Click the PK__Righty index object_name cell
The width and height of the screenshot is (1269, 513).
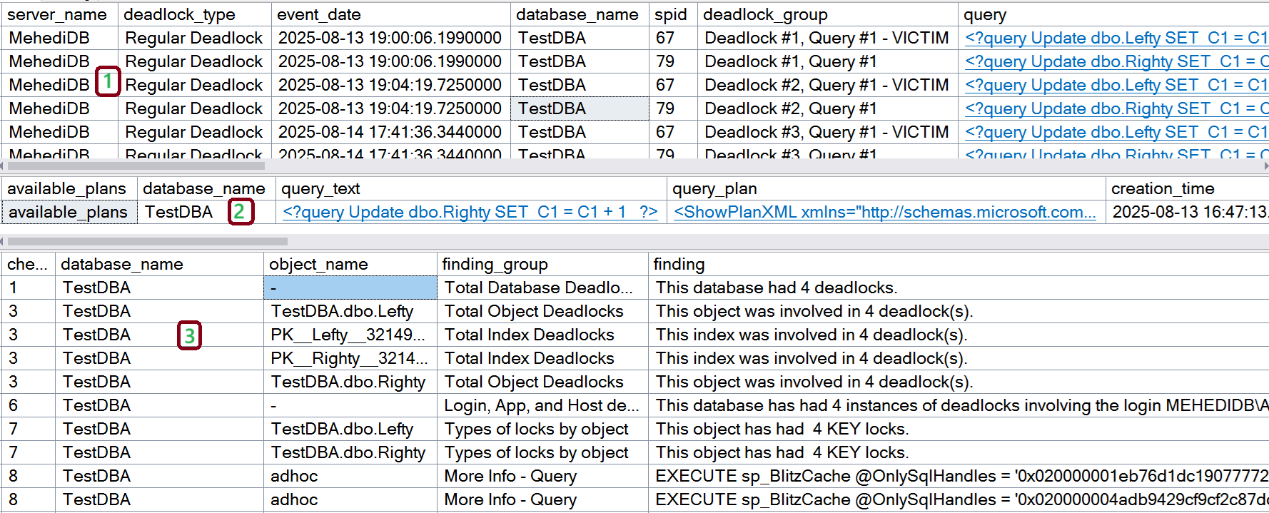click(x=348, y=358)
